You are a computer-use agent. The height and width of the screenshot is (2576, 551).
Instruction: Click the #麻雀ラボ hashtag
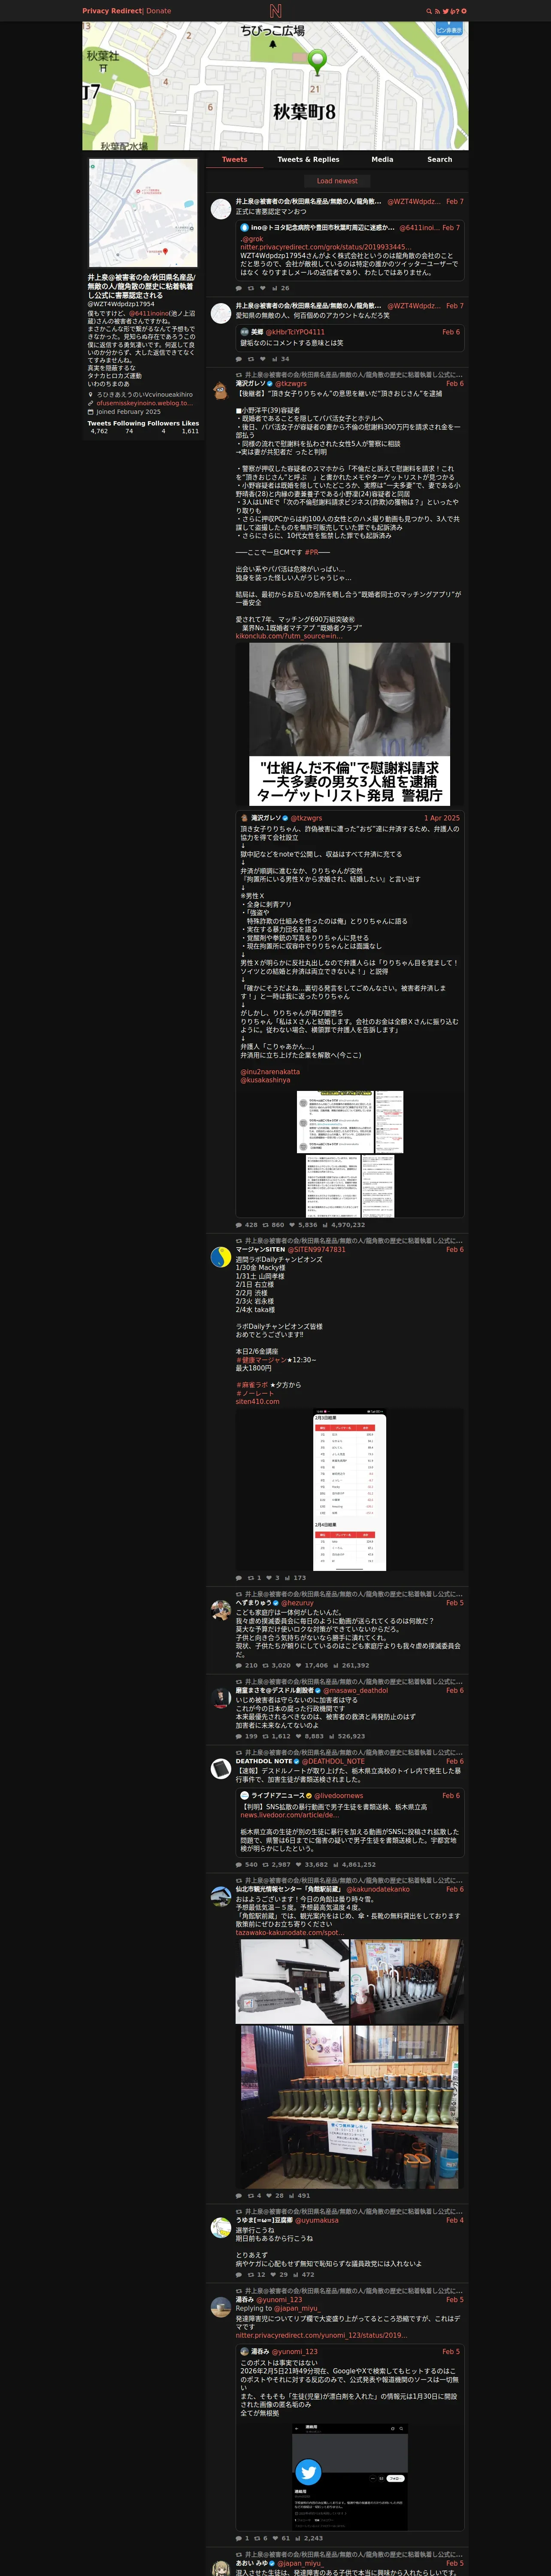[x=252, y=1385]
